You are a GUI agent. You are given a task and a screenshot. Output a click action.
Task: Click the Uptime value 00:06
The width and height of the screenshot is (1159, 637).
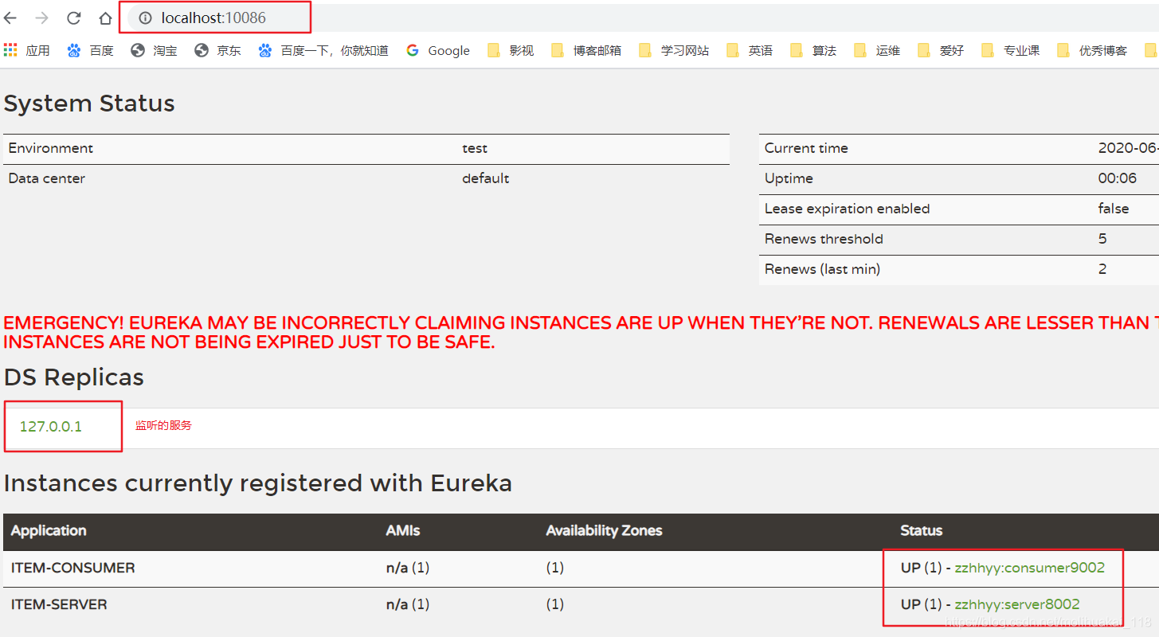point(1118,178)
